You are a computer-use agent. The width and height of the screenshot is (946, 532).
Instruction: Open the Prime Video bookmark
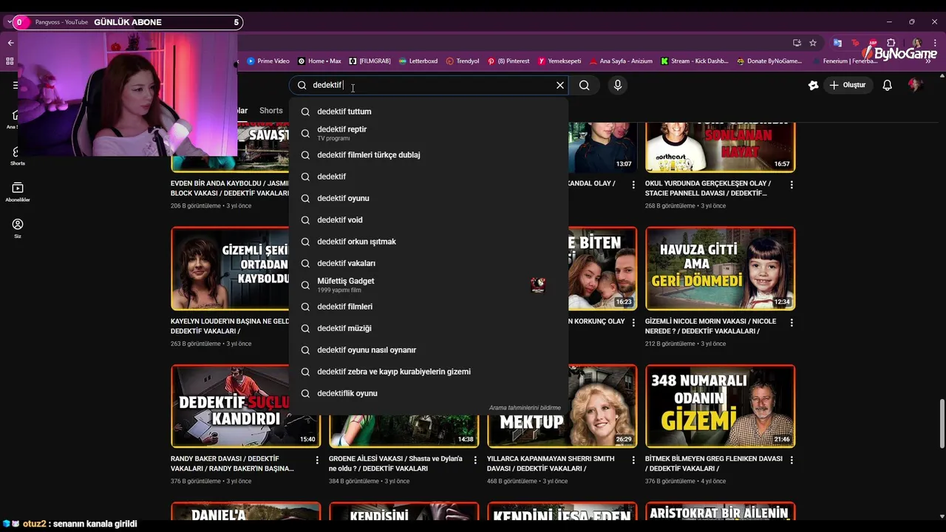coord(268,61)
